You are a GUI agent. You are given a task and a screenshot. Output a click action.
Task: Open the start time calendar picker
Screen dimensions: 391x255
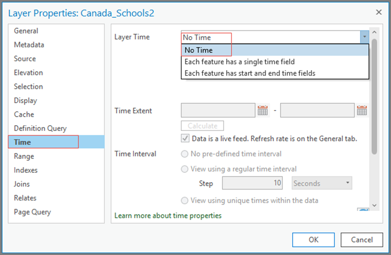(x=263, y=110)
